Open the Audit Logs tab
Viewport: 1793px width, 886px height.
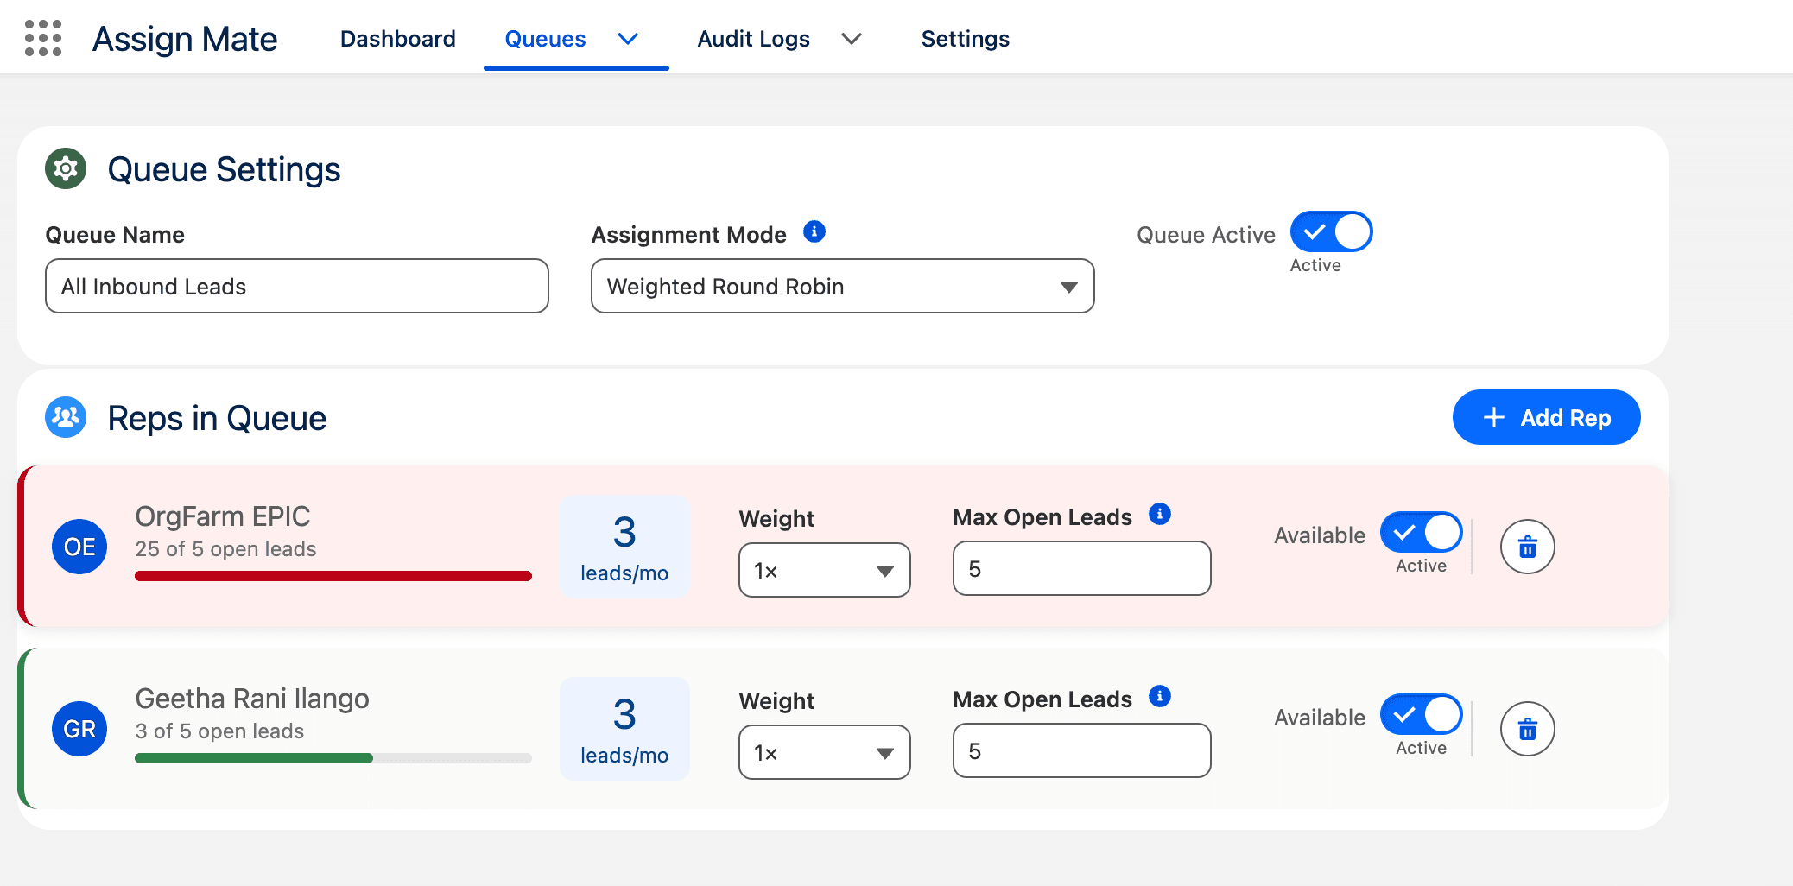pos(753,39)
